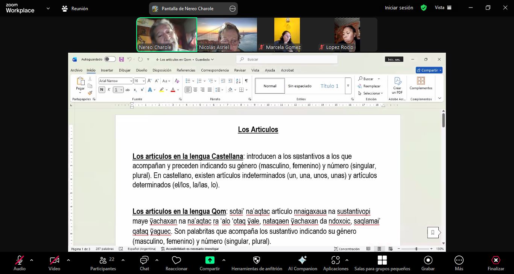Open the Más options menu
514x274 pixels.
point(459,260)
